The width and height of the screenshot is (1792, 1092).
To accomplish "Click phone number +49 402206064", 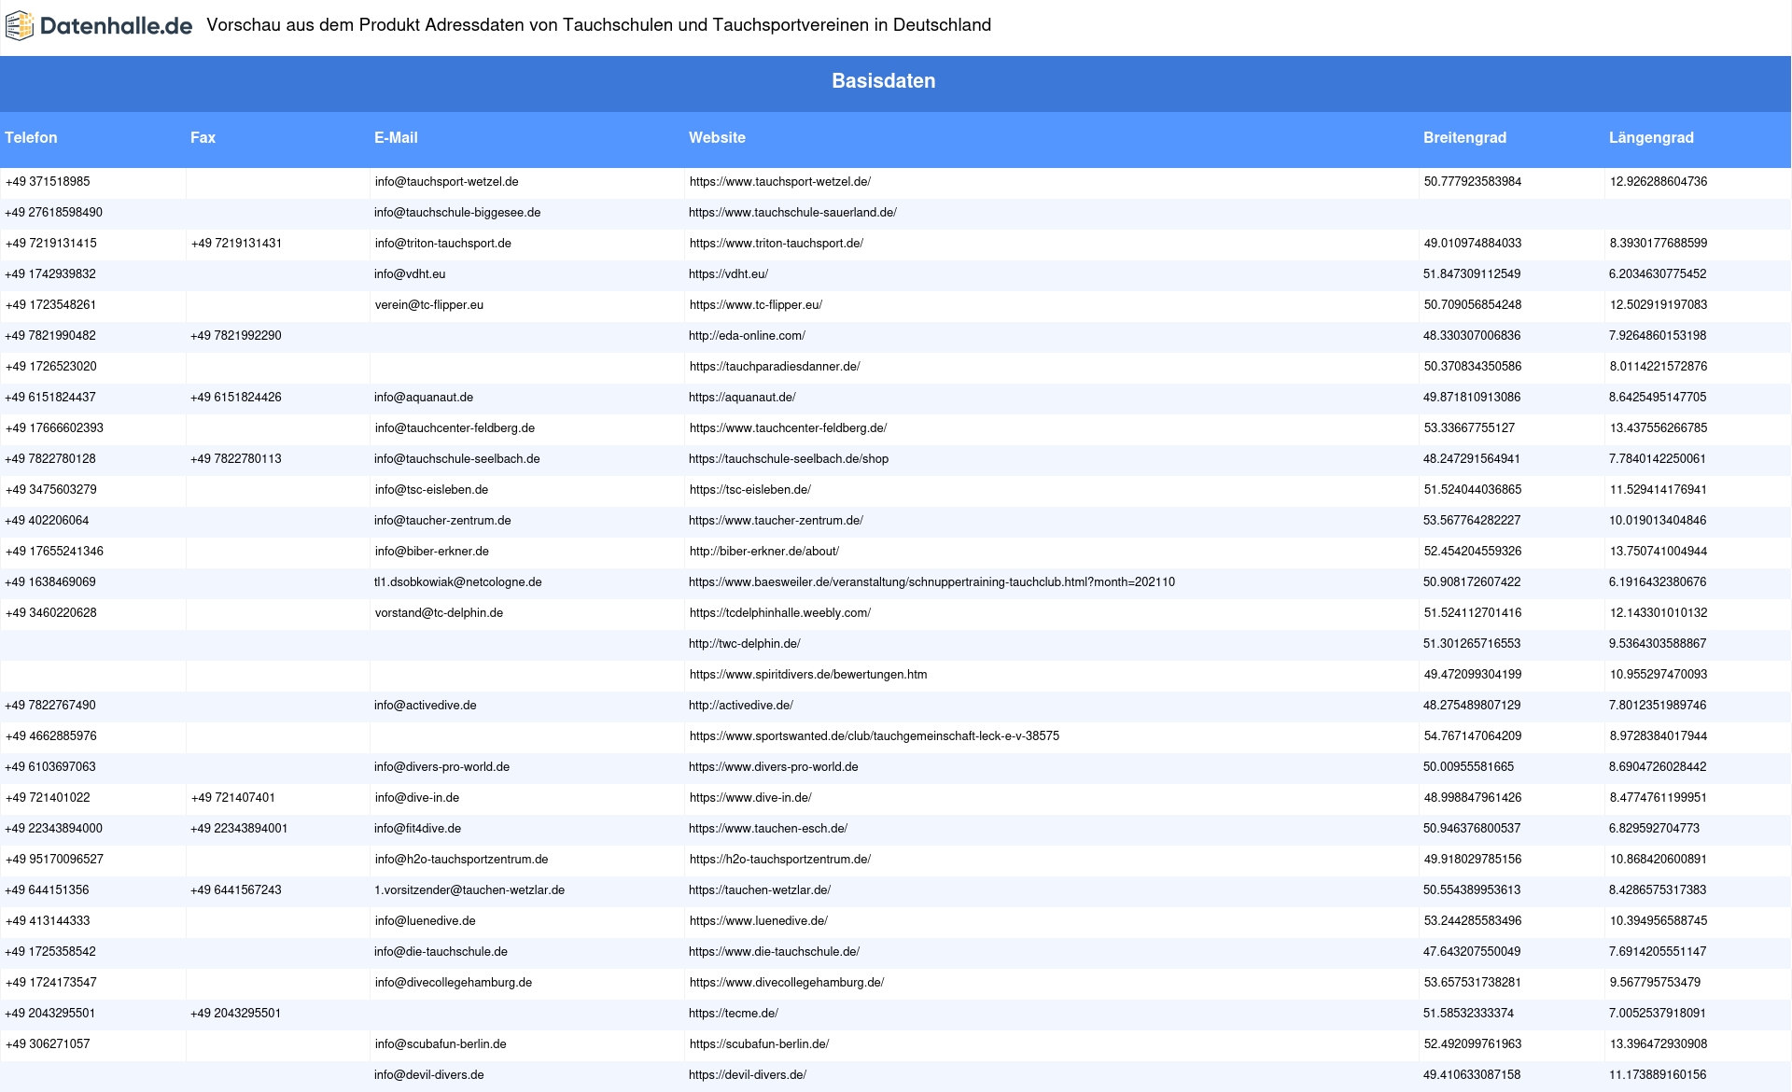I will 47,521.
